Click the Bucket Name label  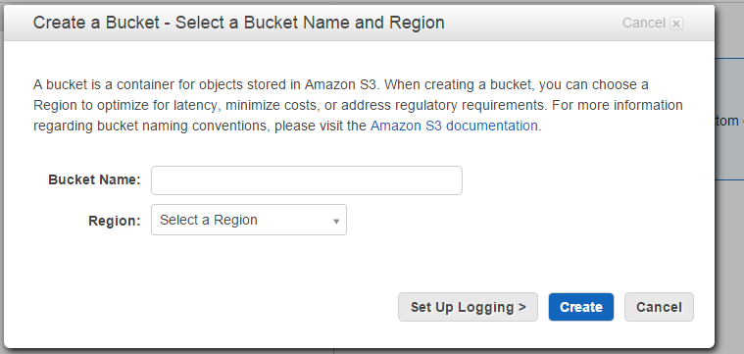click(94, 179)
